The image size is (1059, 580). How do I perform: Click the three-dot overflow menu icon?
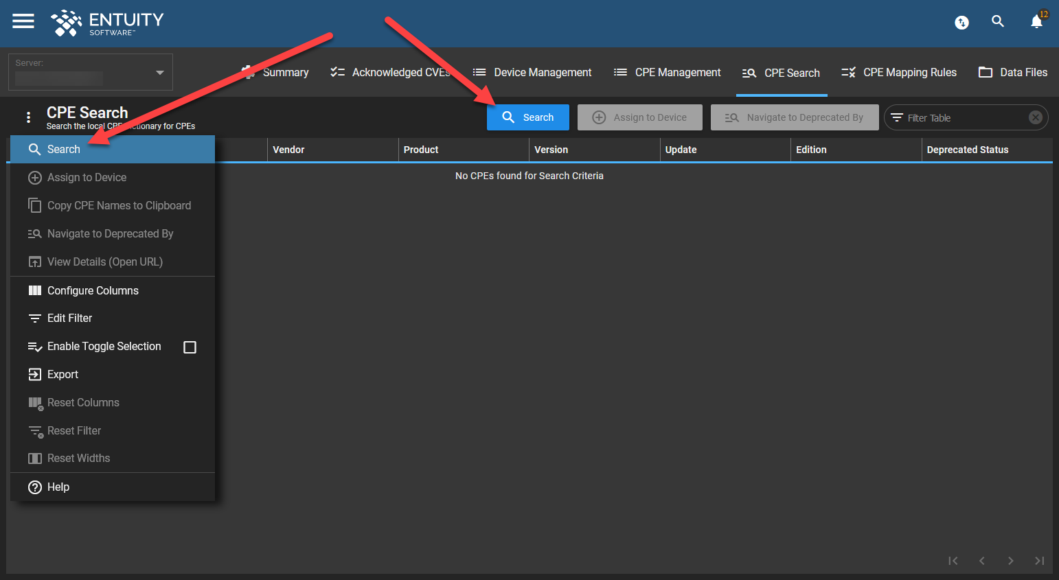[28, 117]
